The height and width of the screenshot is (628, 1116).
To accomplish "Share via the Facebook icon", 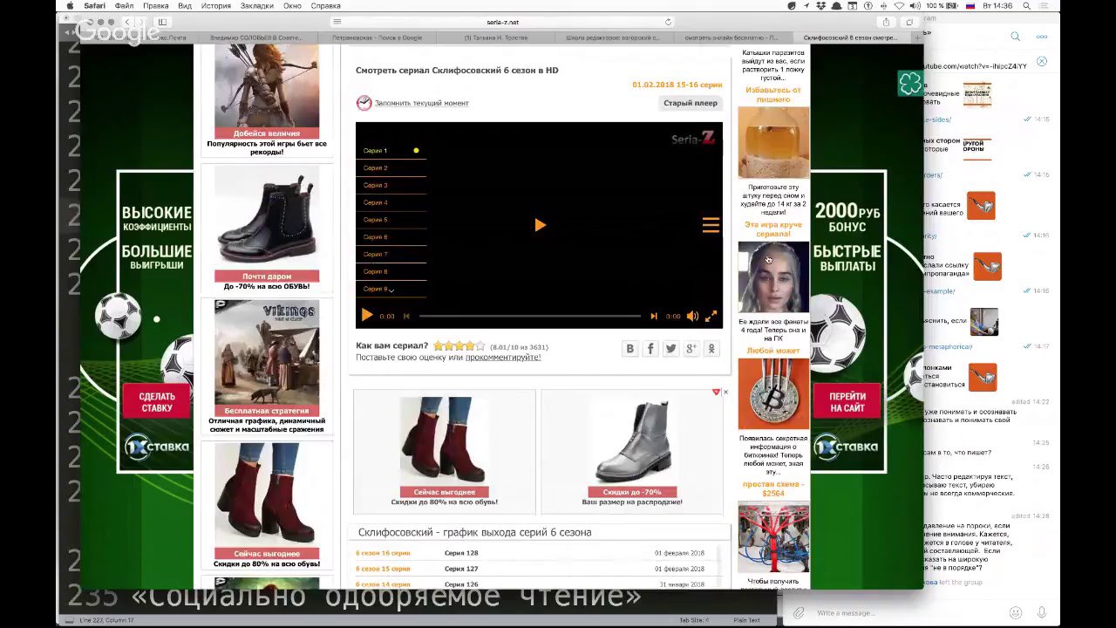I will (x=650, y=348).
